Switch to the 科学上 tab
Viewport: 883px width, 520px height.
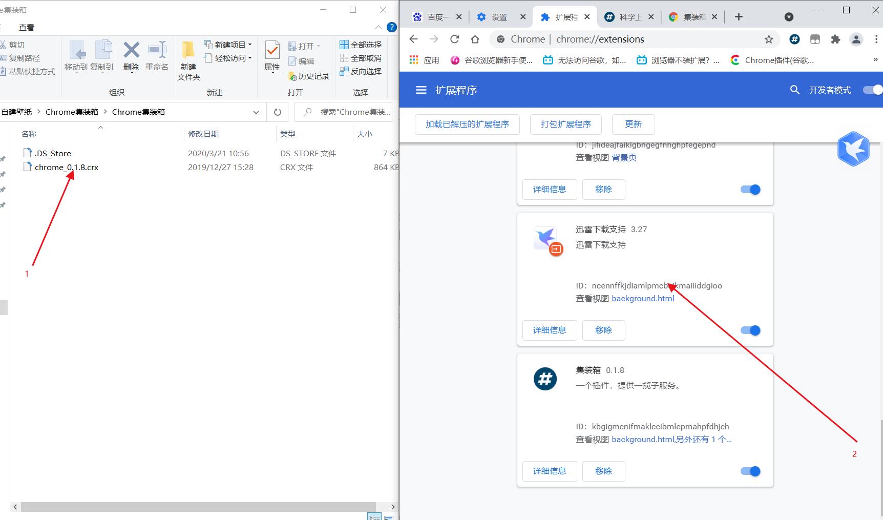coord(630,17)
